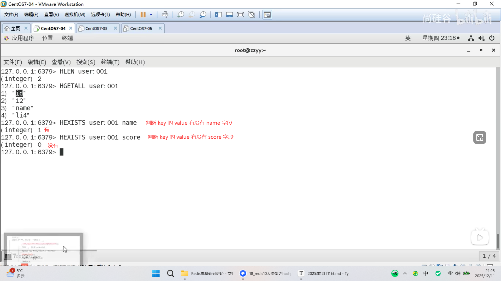Open terminal 终端(T) menu
Screen dimensions: 501x281
pyautogui.click(x=110, y=62)
